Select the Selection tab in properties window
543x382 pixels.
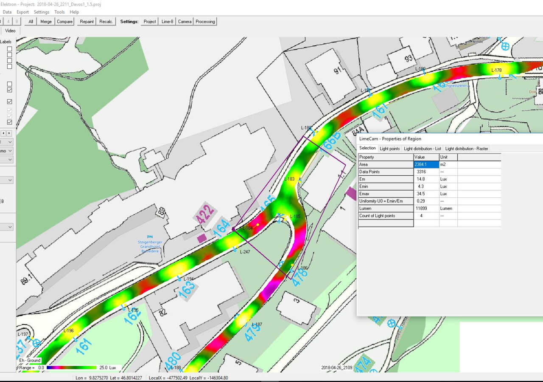[367, 148]
